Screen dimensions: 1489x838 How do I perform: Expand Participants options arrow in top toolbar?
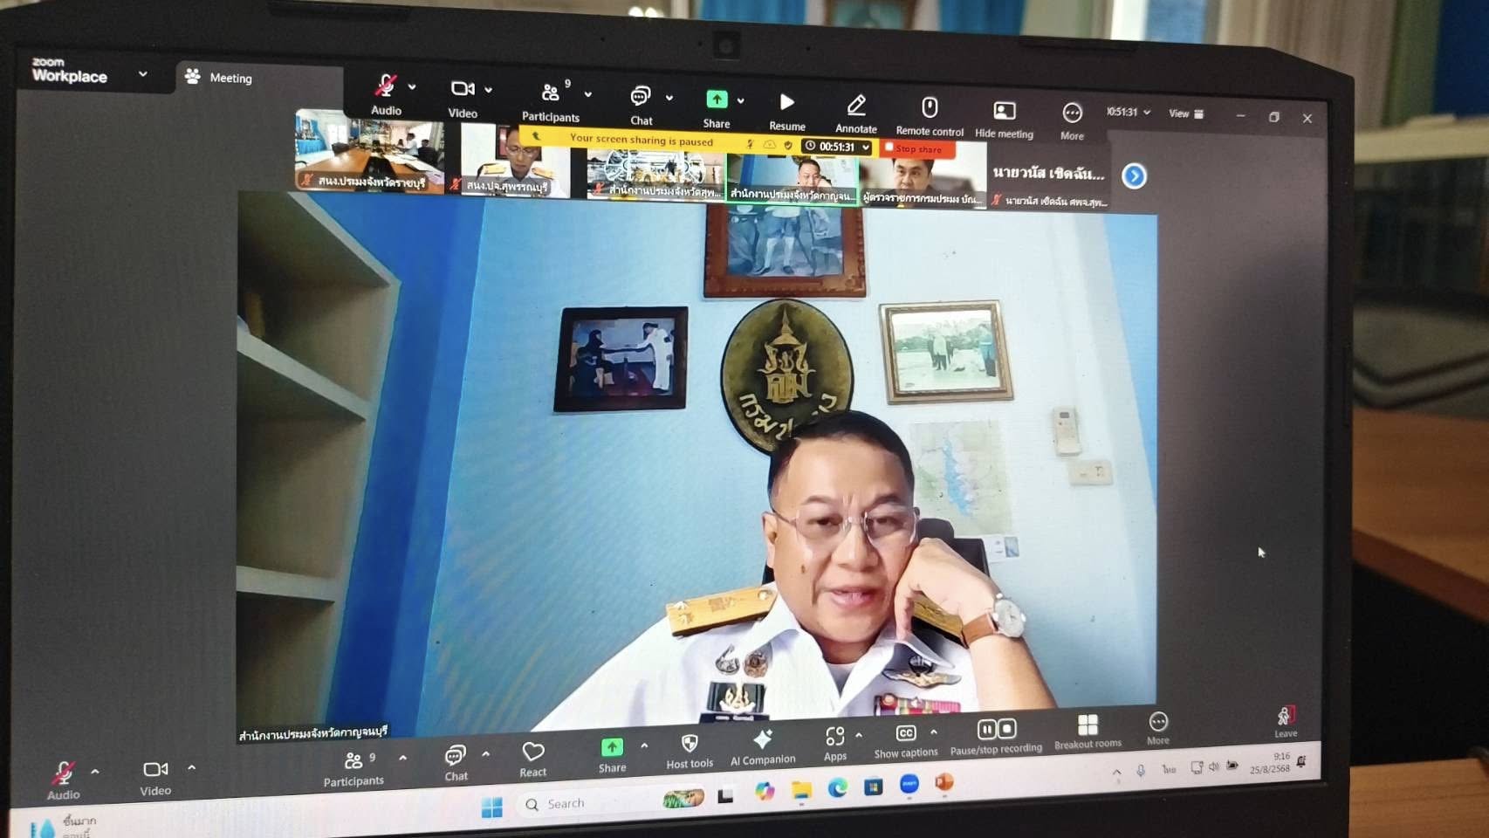(x=588, y=93)
